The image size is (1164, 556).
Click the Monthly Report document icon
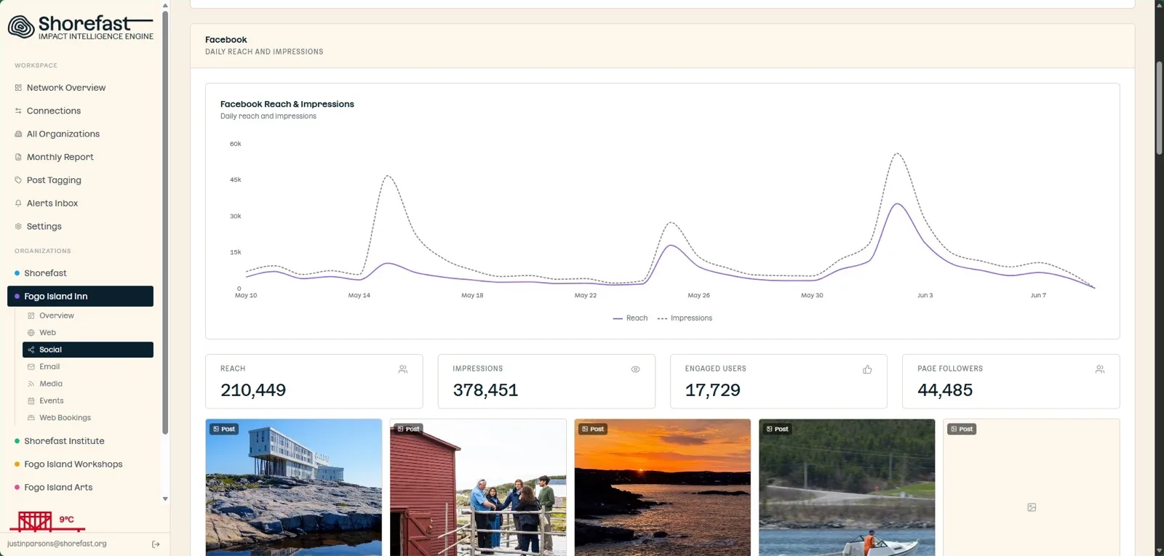click(18, 157)
